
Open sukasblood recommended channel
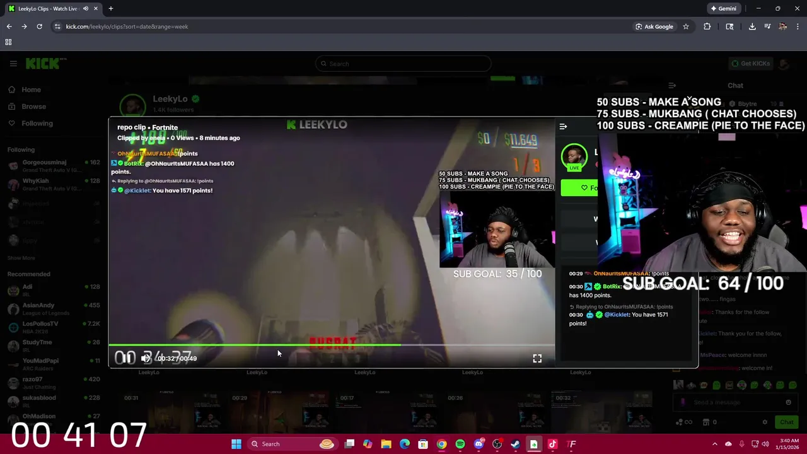tap(54, 401)
